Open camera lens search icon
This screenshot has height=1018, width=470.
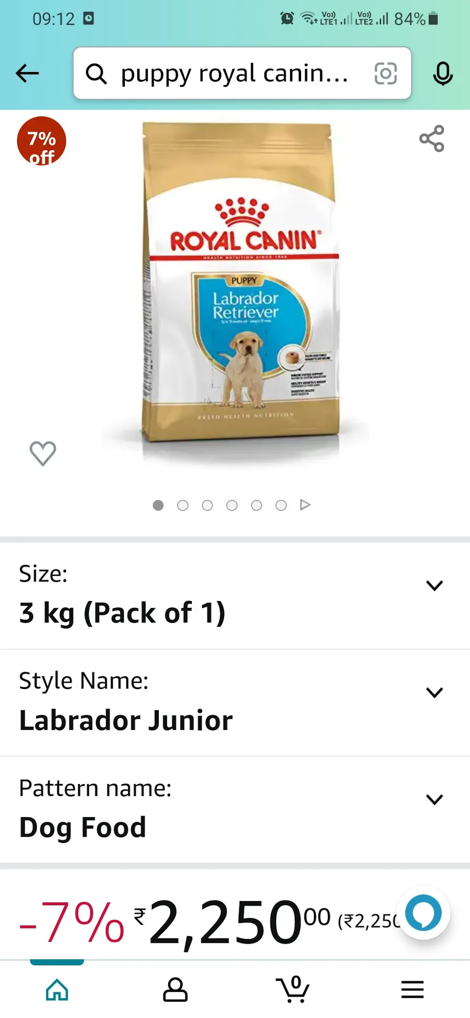[386, 73]
